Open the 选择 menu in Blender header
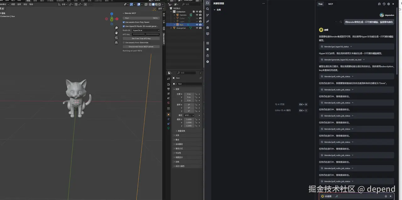Image resolution: width=402 pixels, height=200 pixels. 19,4
